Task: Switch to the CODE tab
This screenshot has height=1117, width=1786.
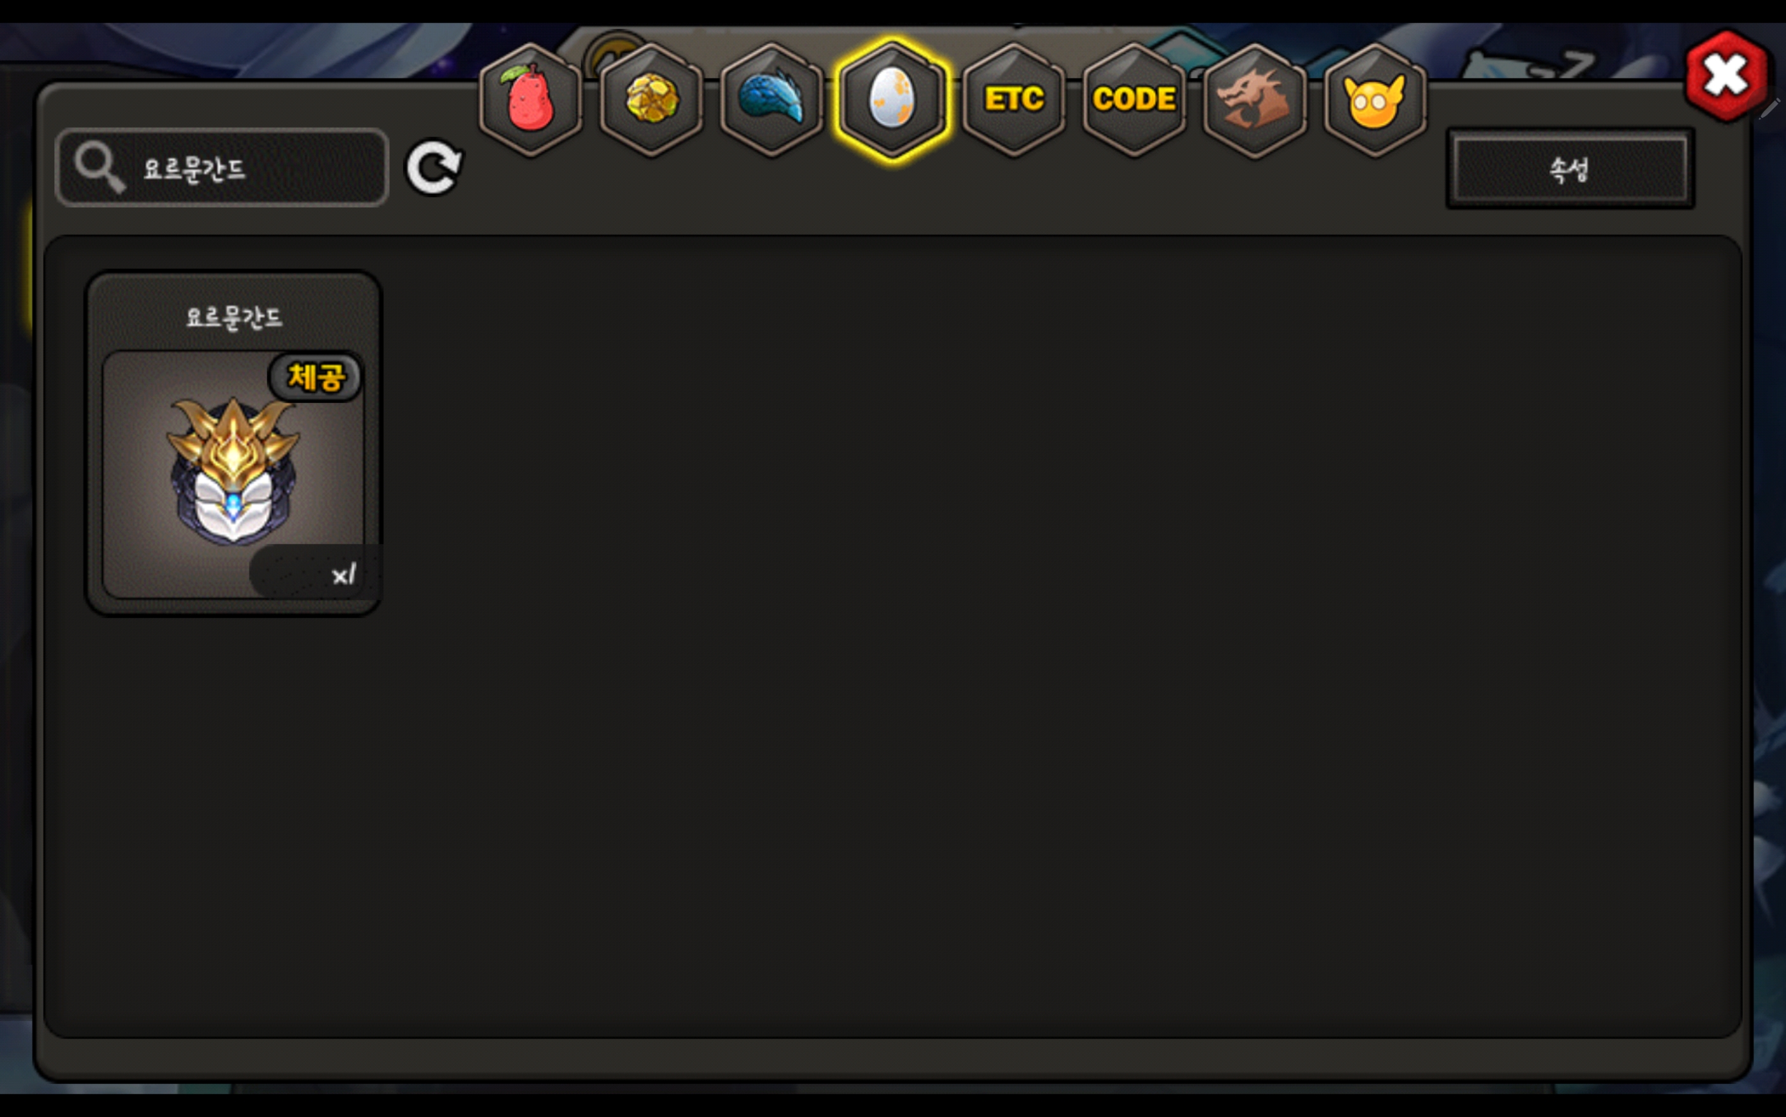Action: pyautogui.click(x=1133, y=99)
